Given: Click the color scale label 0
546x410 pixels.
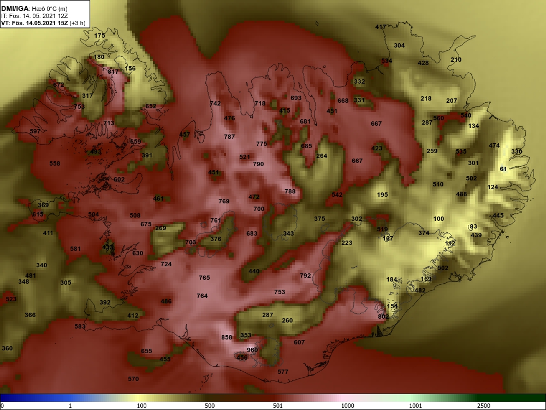Looking at the screenshot, I should [2, 406].
